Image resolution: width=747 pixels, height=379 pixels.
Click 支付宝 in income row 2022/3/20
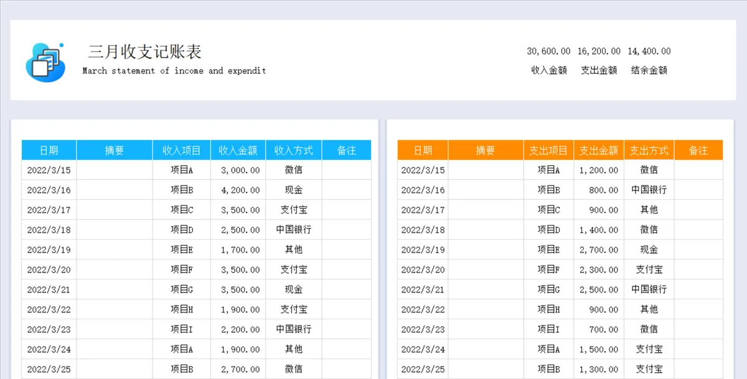(294, 269)
